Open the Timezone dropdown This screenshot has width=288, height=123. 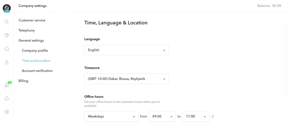[126, 79]
